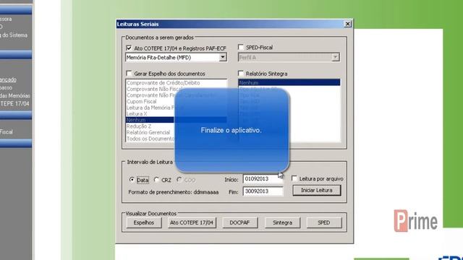Check Leitura por arquivo option
This screenshot has height=260, width=463.
294,178
